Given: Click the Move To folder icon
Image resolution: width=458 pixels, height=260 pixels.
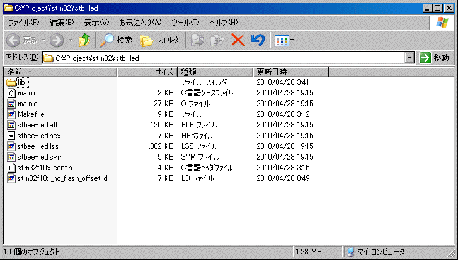Looking at the screenshot, I should click(197, 40).
